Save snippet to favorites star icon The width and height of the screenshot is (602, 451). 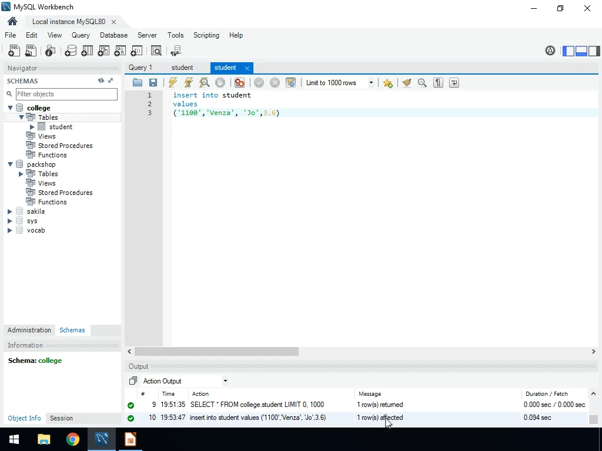point(387,83)
